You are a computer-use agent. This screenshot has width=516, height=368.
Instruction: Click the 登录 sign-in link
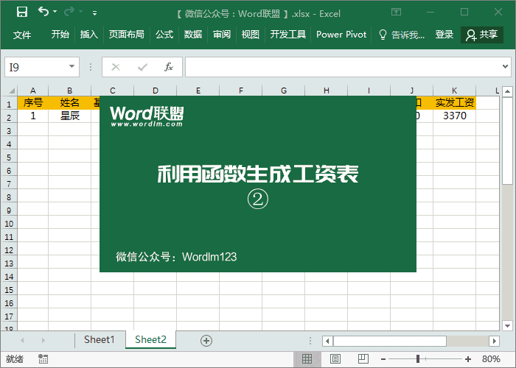point(444,35)
